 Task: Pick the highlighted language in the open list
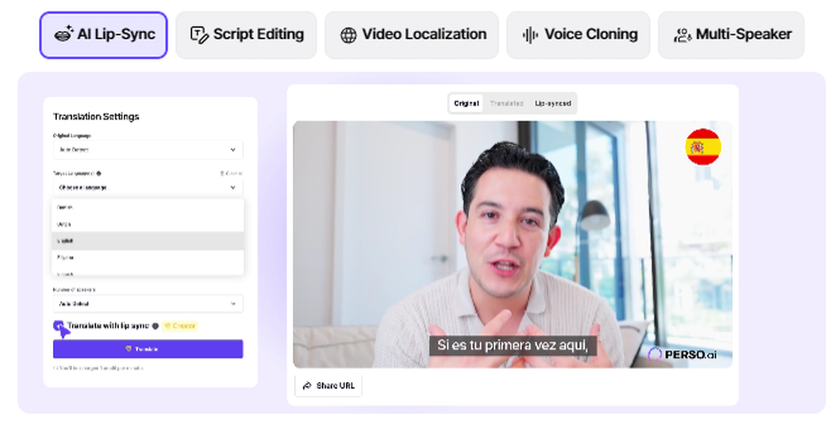[x=148, y=241]
